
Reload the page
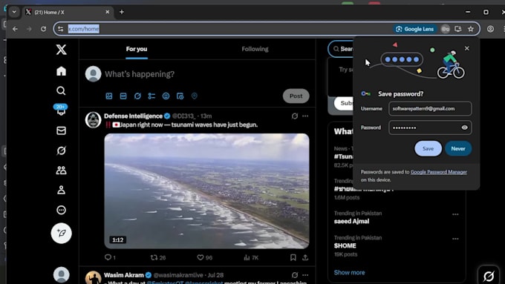[43, 29]
